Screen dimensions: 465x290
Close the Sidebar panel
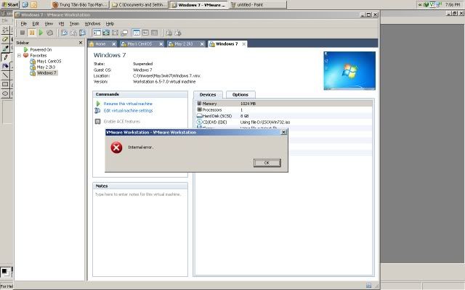click(81, 43)
